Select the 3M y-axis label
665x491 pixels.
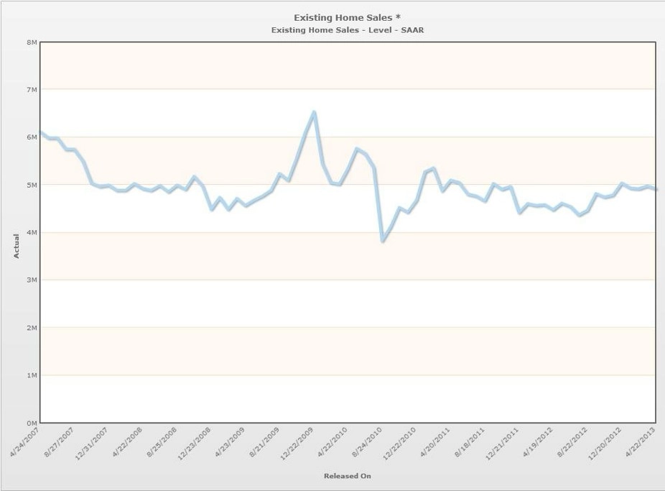32,280
